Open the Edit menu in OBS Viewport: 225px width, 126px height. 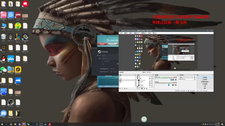pyautogui.click(x=126, y=33)
